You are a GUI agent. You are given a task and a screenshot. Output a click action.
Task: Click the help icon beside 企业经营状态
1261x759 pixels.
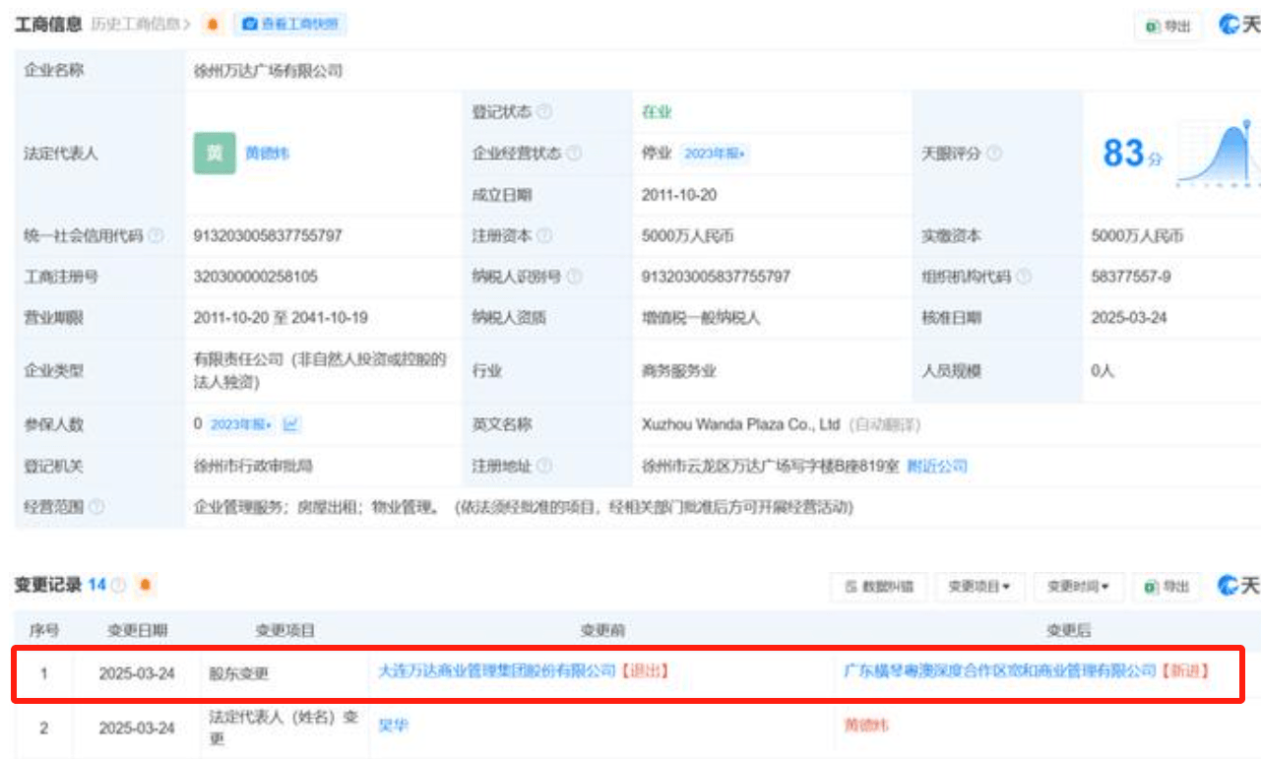click(x=575, y=154)
